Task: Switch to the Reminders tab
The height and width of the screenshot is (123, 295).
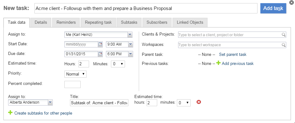Action: [x=66, y=22]
